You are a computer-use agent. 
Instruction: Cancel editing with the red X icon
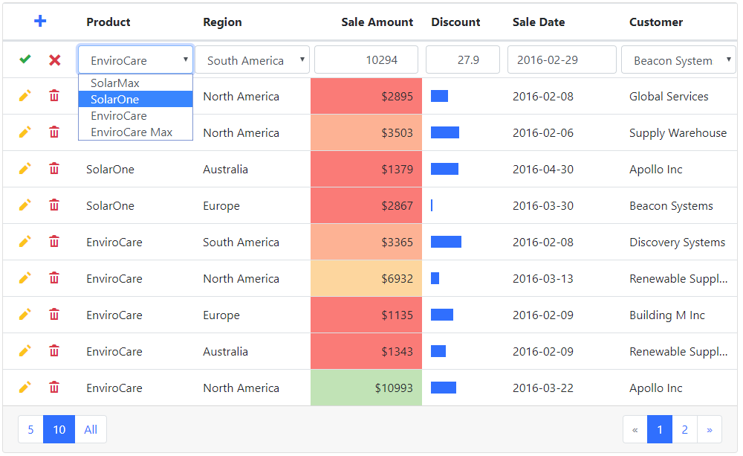coord(54,60)
